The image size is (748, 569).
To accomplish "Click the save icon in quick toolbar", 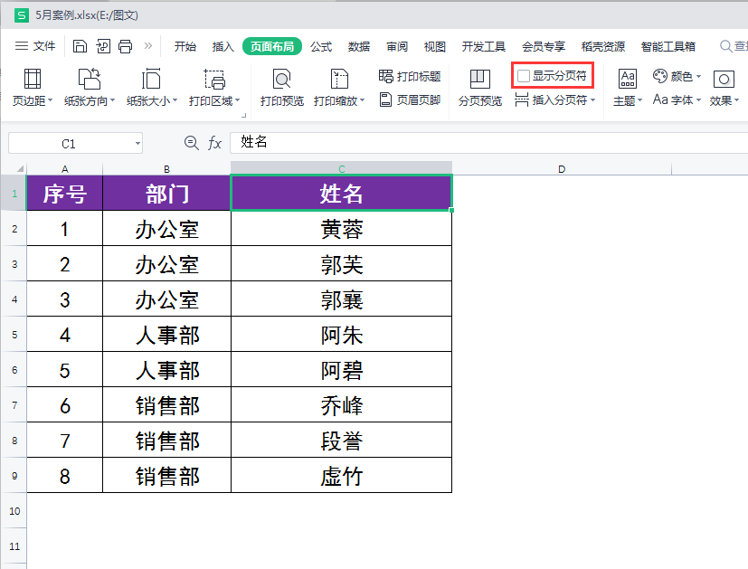I will [80, 46].
